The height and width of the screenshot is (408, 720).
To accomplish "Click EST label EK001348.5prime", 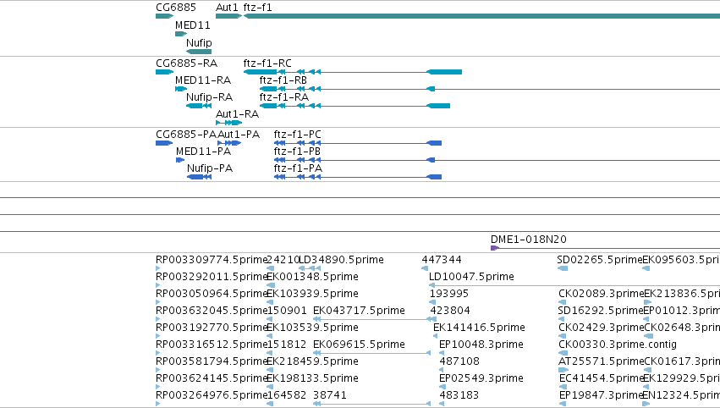I will [x=312, y=277].
